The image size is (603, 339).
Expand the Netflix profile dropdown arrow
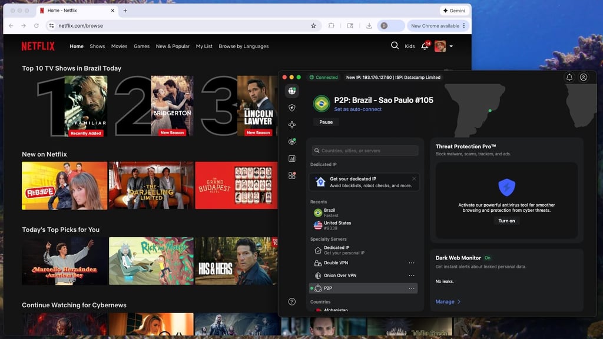(451, 46)
